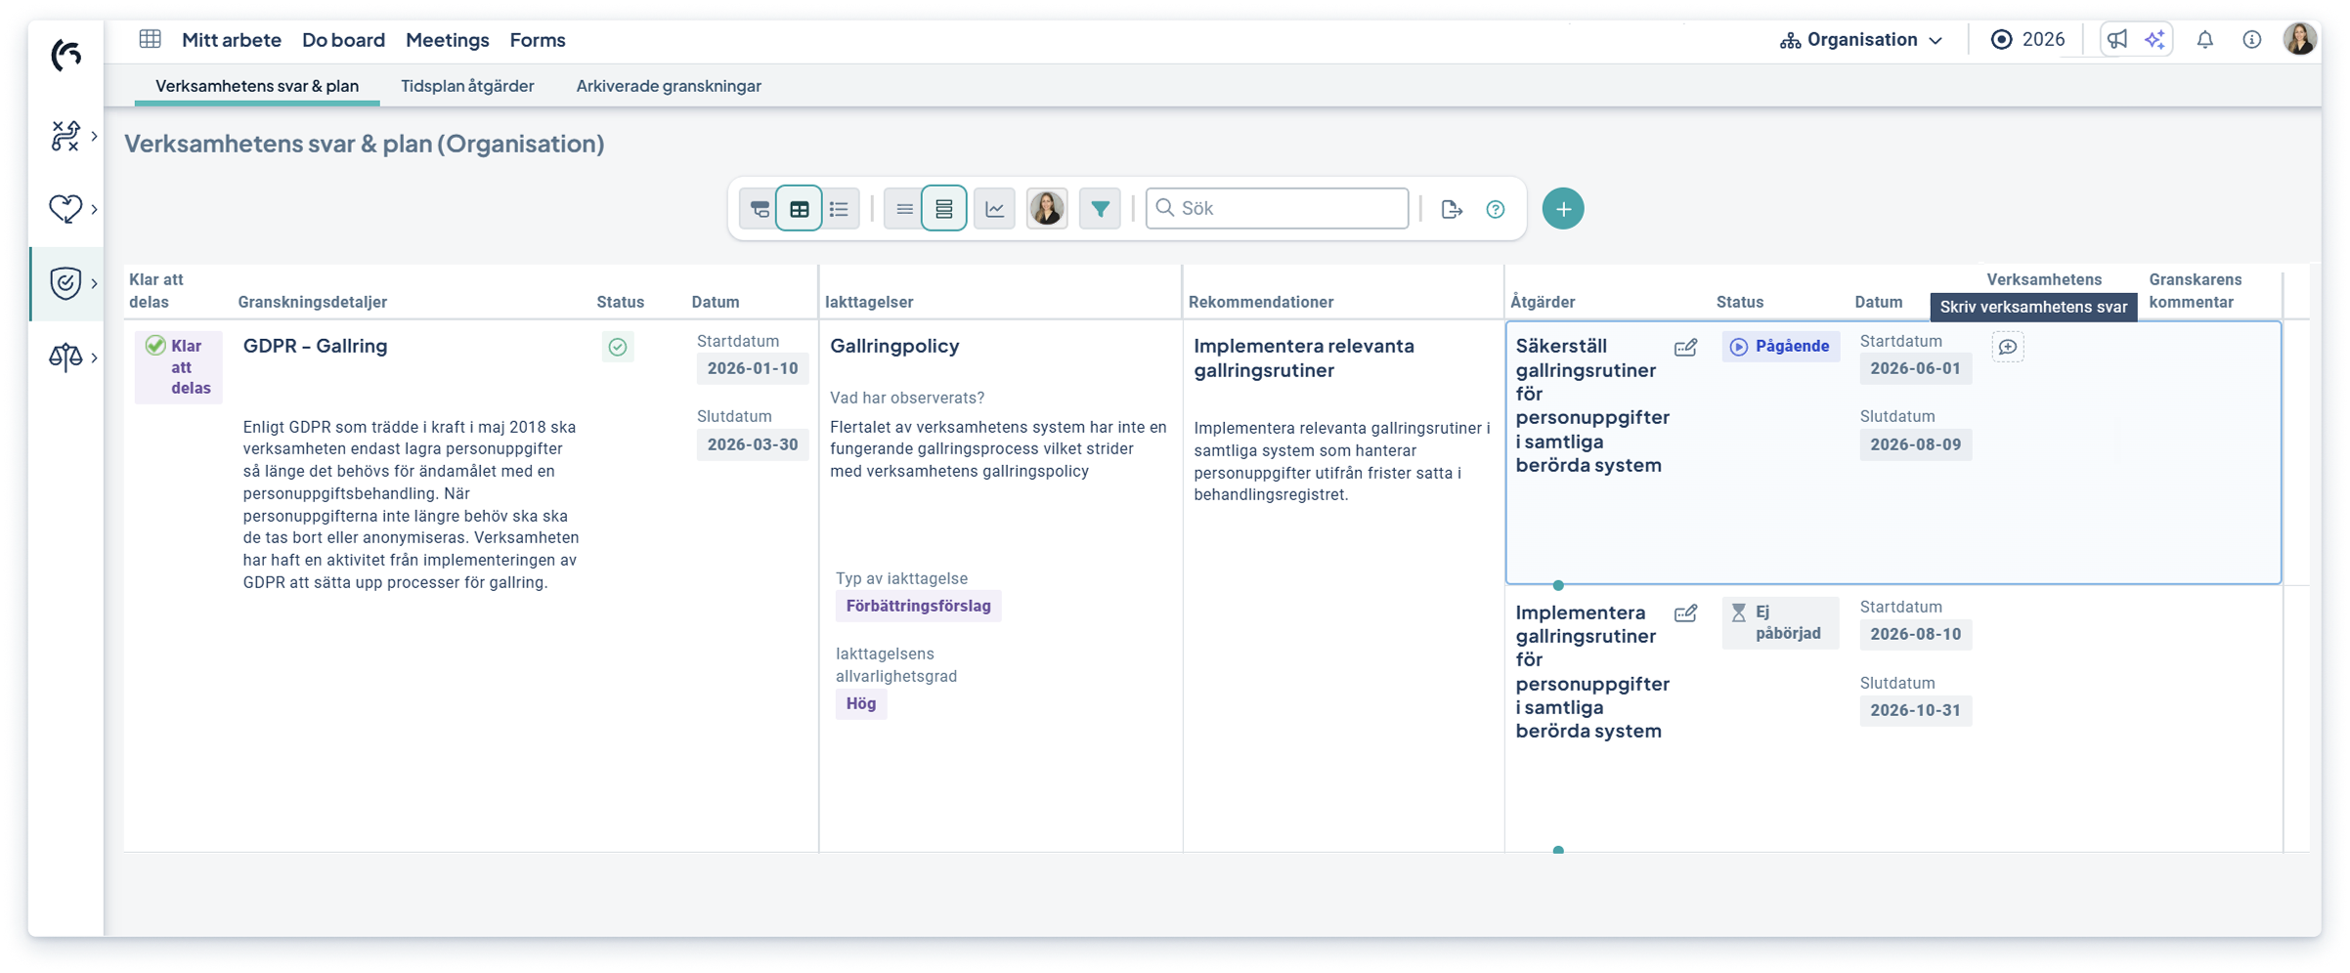2350x973 pixels.
Task: Open the GDPR – Gallring review
Action: (315, 346)
